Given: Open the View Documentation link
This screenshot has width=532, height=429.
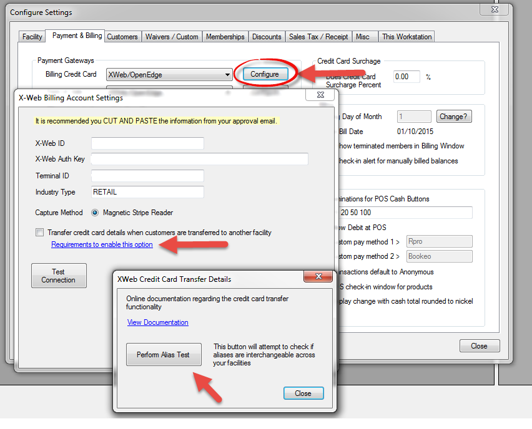Looking at the screenshot, I should tap(158, 322).
